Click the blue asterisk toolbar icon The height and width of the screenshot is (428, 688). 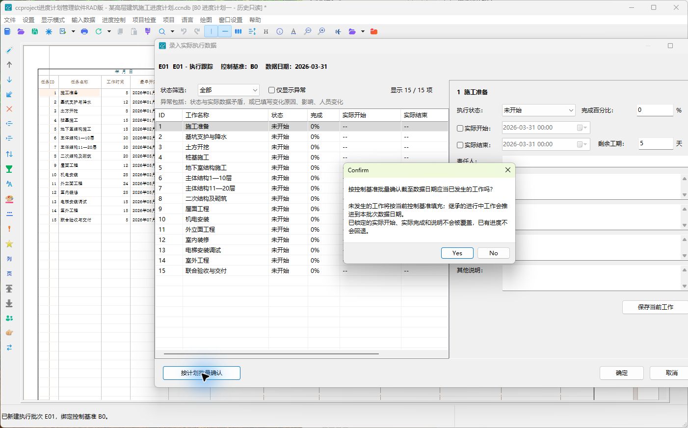(49, 31)
